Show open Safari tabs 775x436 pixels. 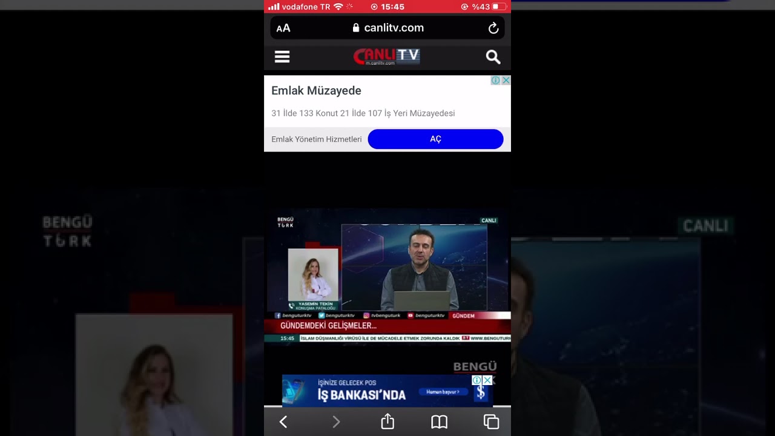492,422
